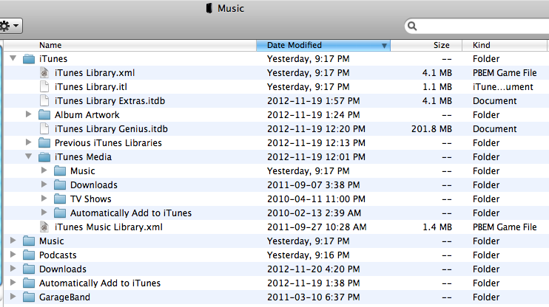Click the Previous iTunes Libraries name
The height and width of the screenshot is (307, 549).
(108, 143)
